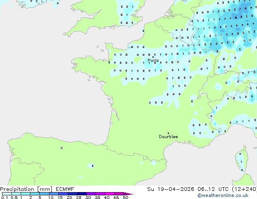257x199 pixels.
Task: Click the '(12+240)' forecast offset text
Action: tap(244, 189)
